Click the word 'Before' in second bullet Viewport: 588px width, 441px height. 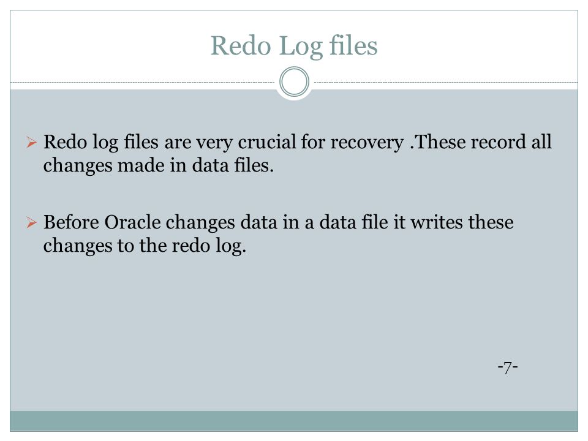click(x=71, y=222)
